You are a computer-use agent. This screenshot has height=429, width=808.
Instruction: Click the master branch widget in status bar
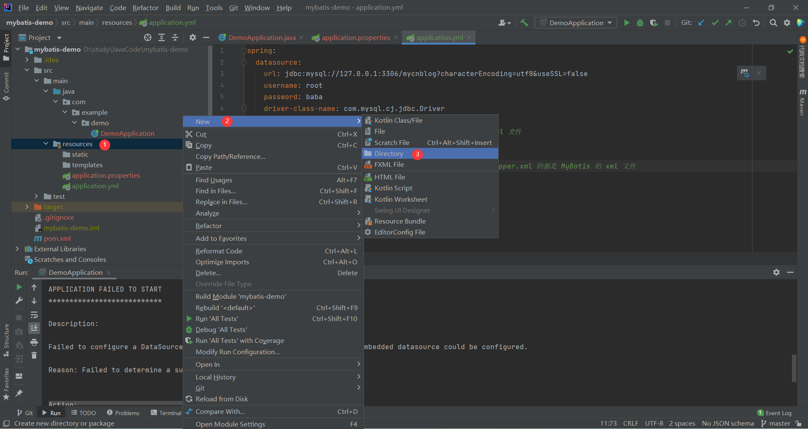pyautogui.click(x=776, y=424)
